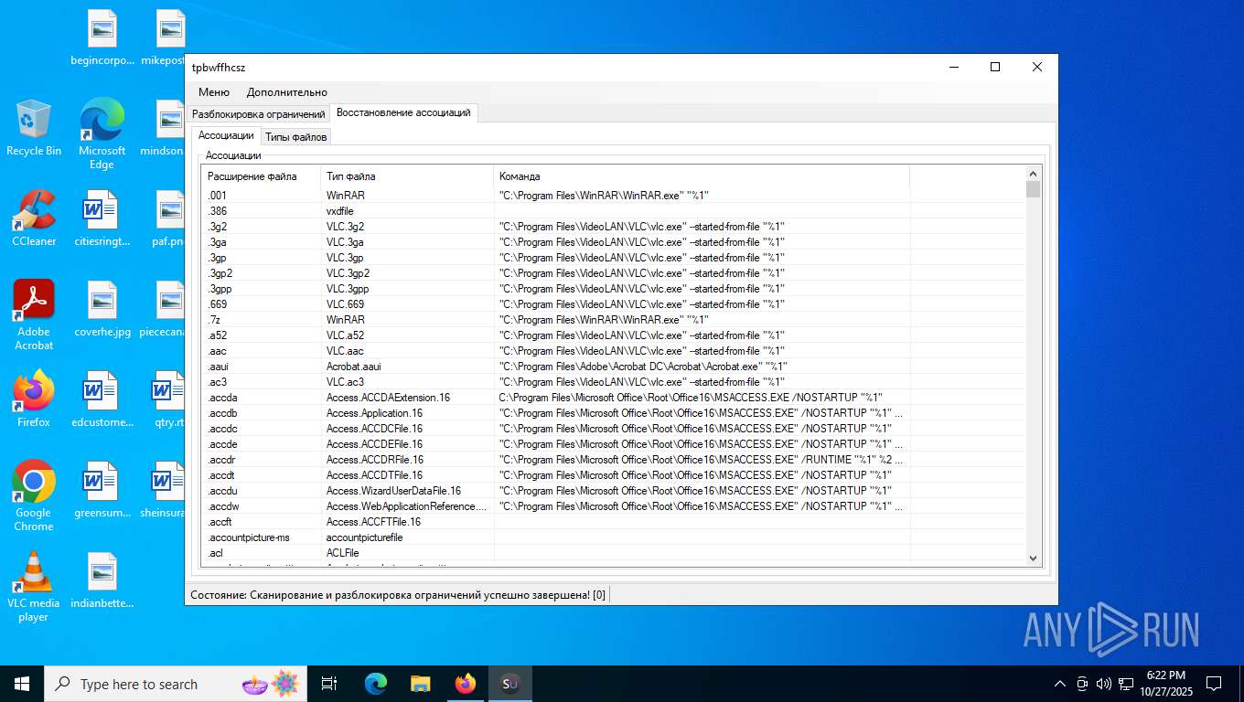This screenshot has width=1244, height=702.
Task: Select the .3g2 extension row
Action: click(x=613, y=226)
